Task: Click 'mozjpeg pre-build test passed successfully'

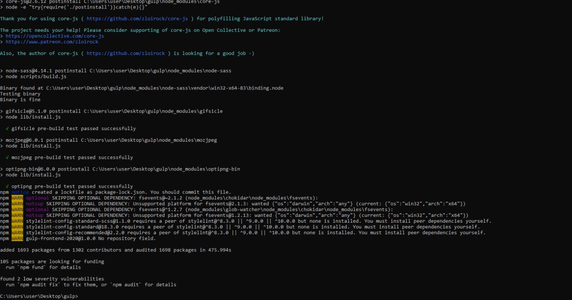Action: coord(69,158)
